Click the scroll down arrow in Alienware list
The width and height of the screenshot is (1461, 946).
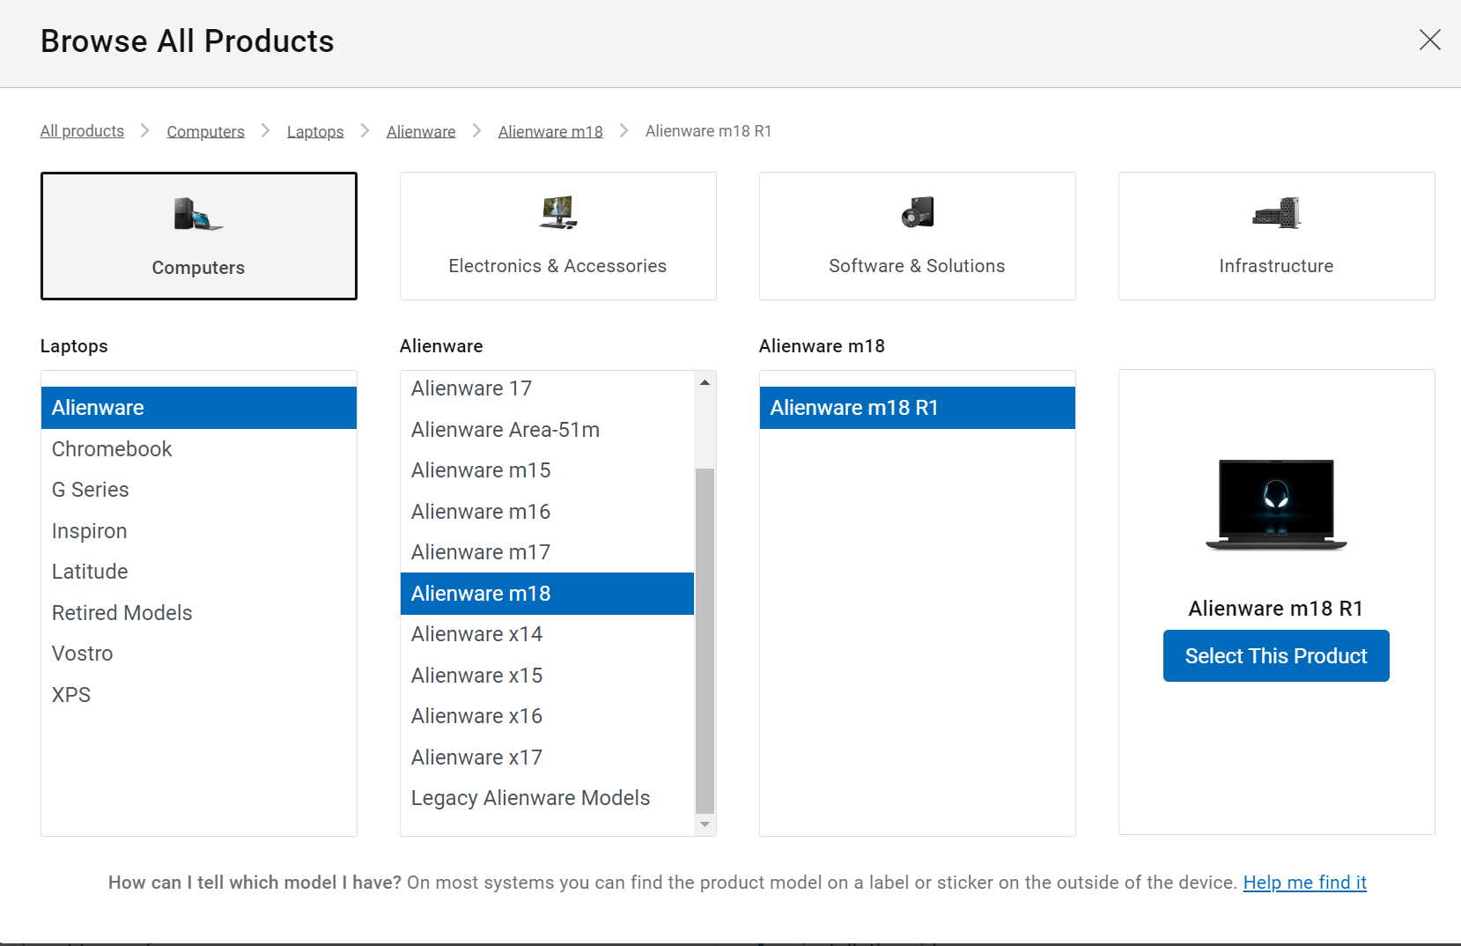pos(705,824)
